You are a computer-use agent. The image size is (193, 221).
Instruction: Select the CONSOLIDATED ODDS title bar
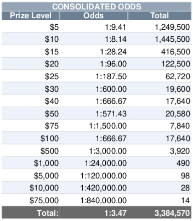pyautogui.click(x=96, y=6)
